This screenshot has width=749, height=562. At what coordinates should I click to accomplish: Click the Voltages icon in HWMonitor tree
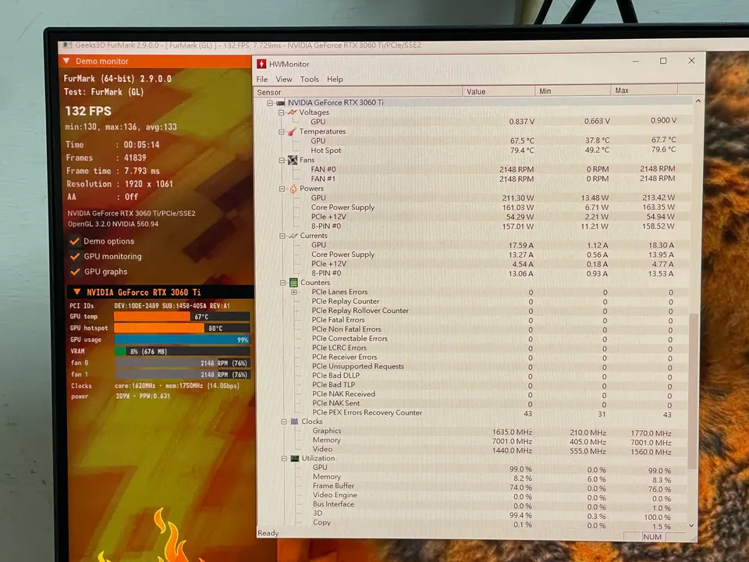[x=292, y=112]
